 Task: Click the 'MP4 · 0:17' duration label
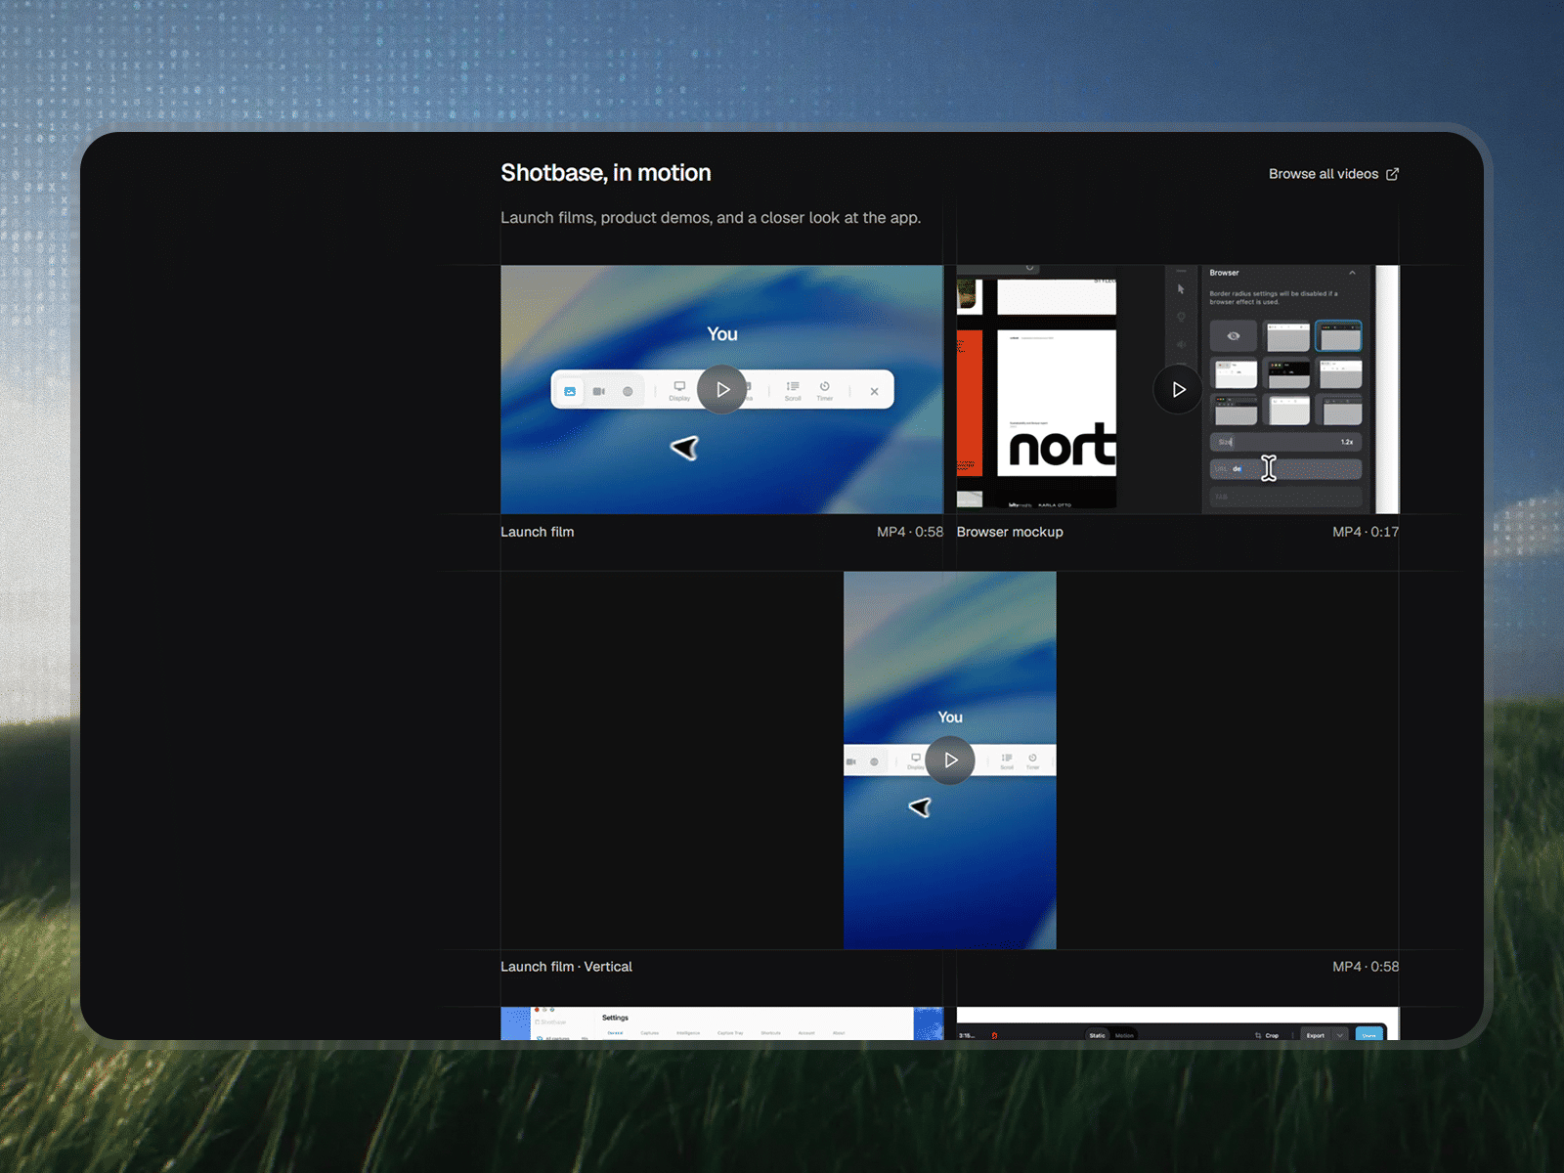(1366, 532)
